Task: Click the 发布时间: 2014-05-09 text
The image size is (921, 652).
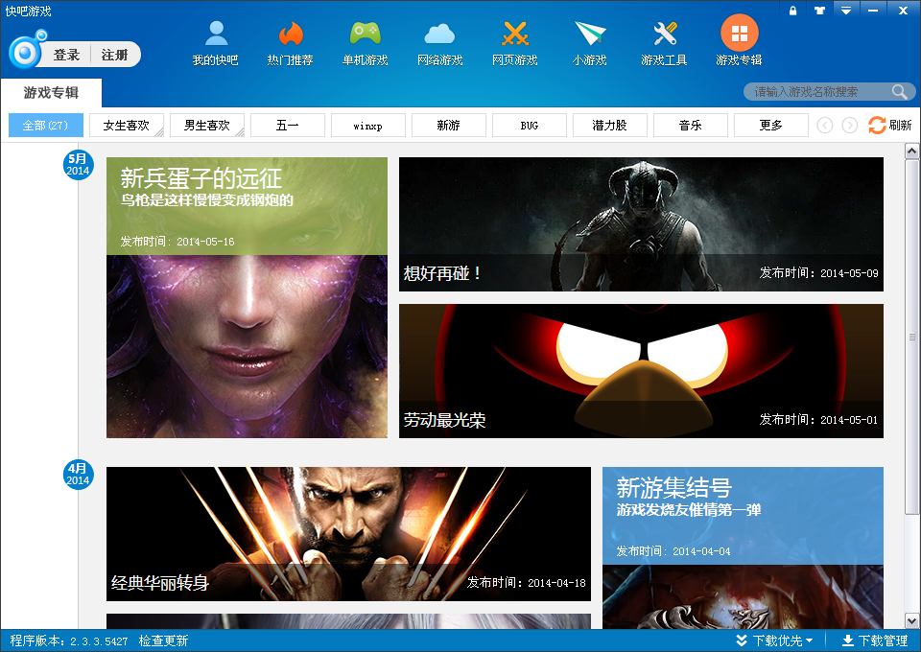Action: click(x=818, y=273)
